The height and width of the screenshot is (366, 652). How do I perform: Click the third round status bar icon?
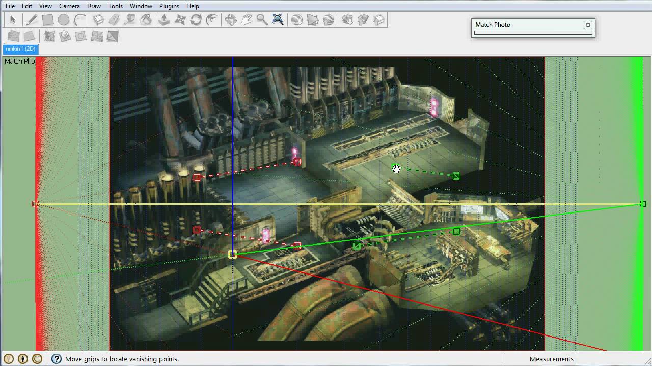pyautogui.click(x=37, y=359)
